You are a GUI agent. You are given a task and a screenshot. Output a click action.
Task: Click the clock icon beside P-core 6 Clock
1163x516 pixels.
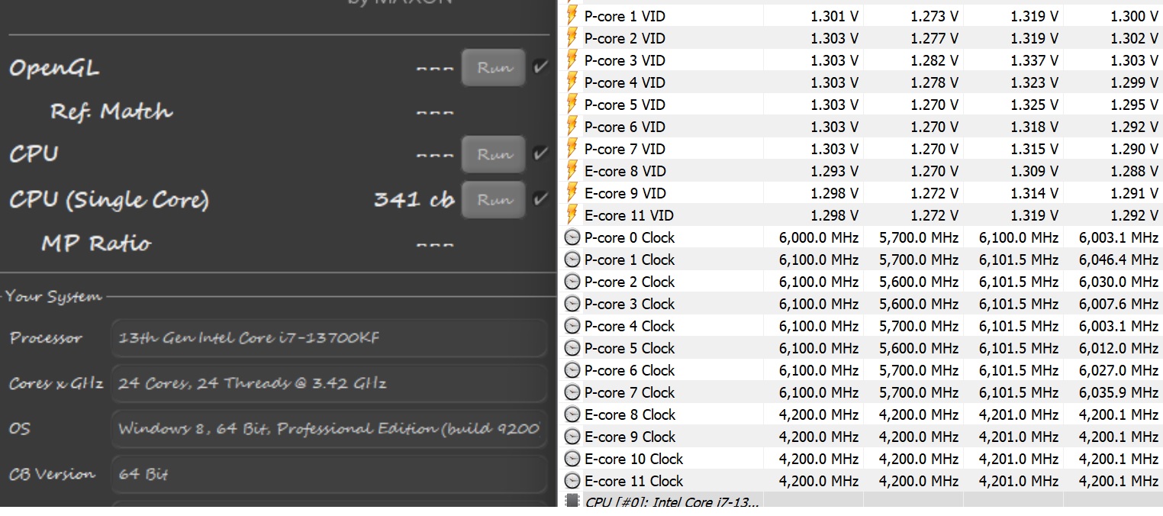[x=572, y=370]
